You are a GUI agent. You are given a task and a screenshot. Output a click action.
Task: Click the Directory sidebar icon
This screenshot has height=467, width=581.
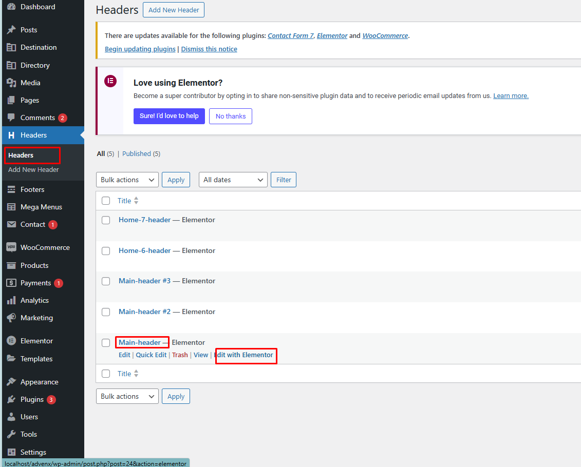(x=11, y=65)
